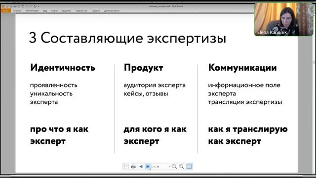Viewport: 316px width, 178px height.
Task: Click the text 'для кого я как эксперт'
Action: click(x=155, y=135)
